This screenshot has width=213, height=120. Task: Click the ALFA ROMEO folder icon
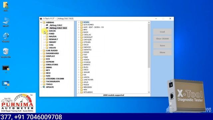point(82,25)
